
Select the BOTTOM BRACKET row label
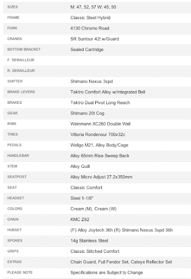(24, 49)
